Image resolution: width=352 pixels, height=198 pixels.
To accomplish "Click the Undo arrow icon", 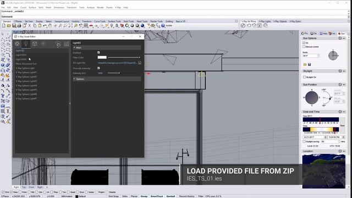I will 45,26.
